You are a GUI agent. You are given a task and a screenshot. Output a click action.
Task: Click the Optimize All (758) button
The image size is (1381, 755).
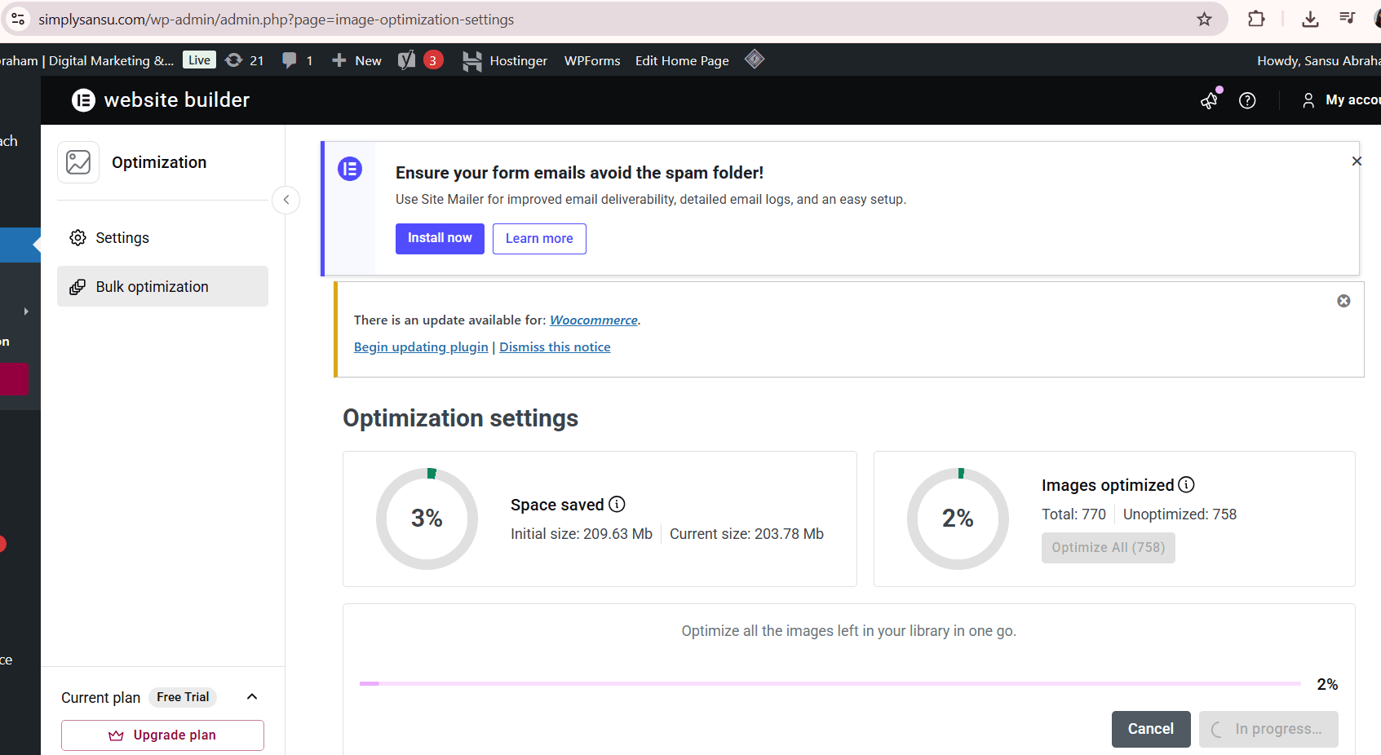point(1108,548)
